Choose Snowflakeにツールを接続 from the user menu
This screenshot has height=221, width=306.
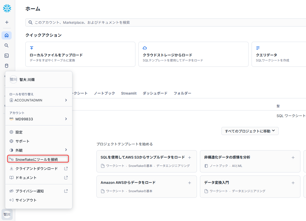pos(38,159)
